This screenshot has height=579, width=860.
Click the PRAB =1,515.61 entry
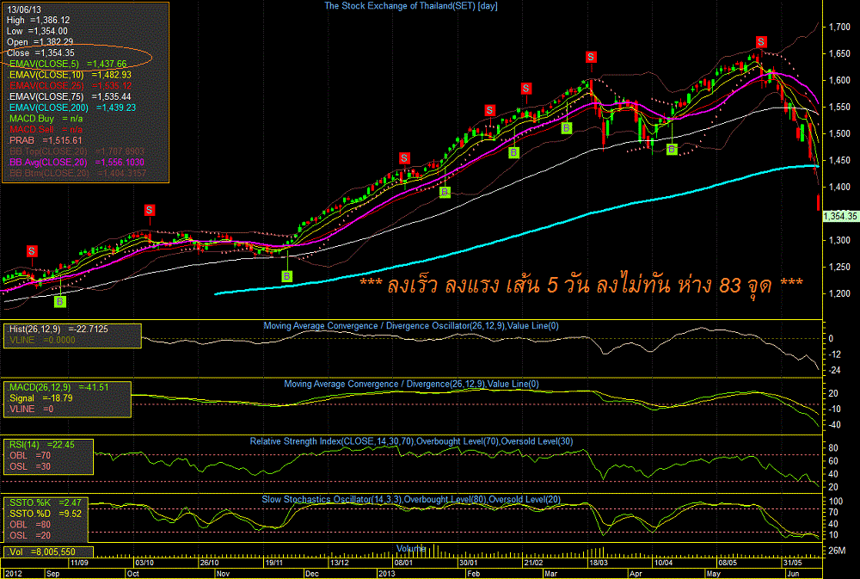[46, 140]
